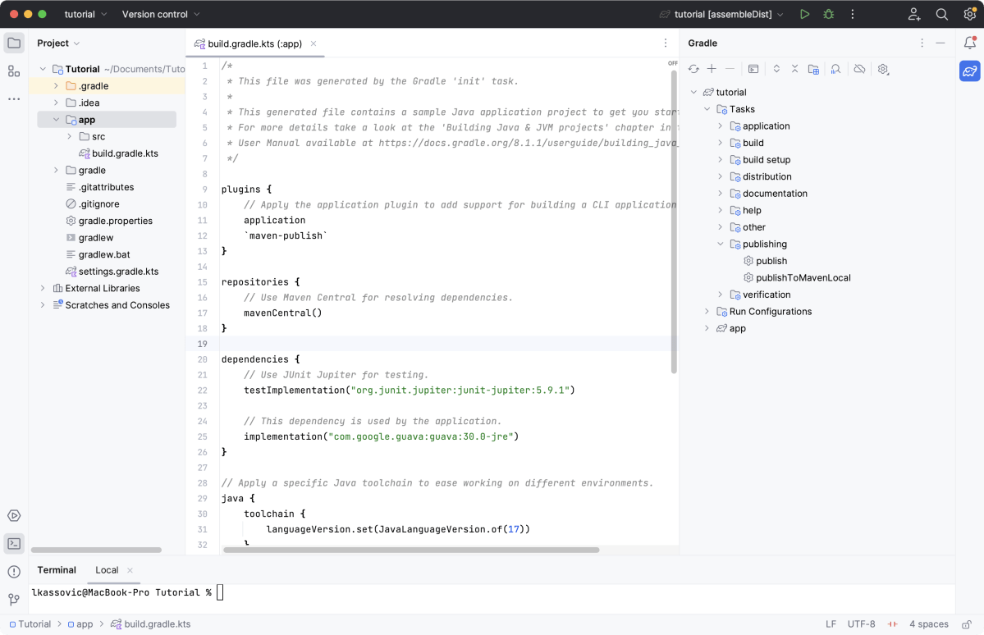Select settings.gradle.kts in project tree
The height and width of the screenshot is (635, 984).
112,272
